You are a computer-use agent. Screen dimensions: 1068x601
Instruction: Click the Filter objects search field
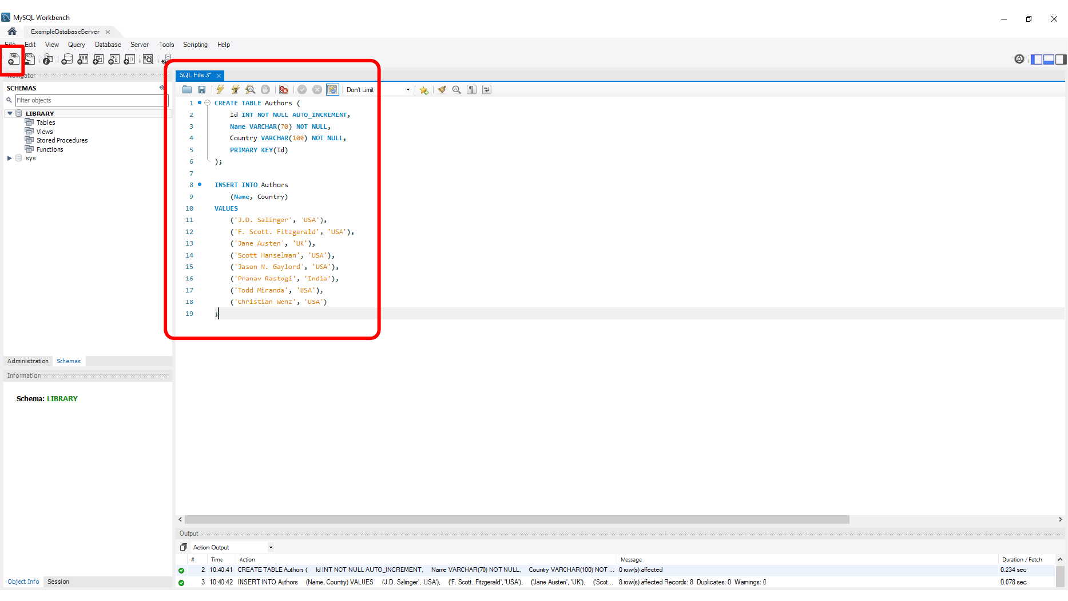[90, 100]
